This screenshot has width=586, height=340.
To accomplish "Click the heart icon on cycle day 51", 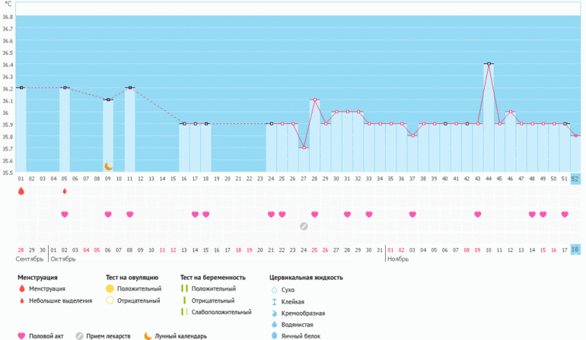I will (x=565, y=214).
